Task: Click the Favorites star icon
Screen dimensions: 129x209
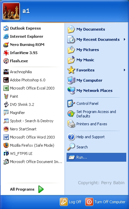Action: pos(71,70)
